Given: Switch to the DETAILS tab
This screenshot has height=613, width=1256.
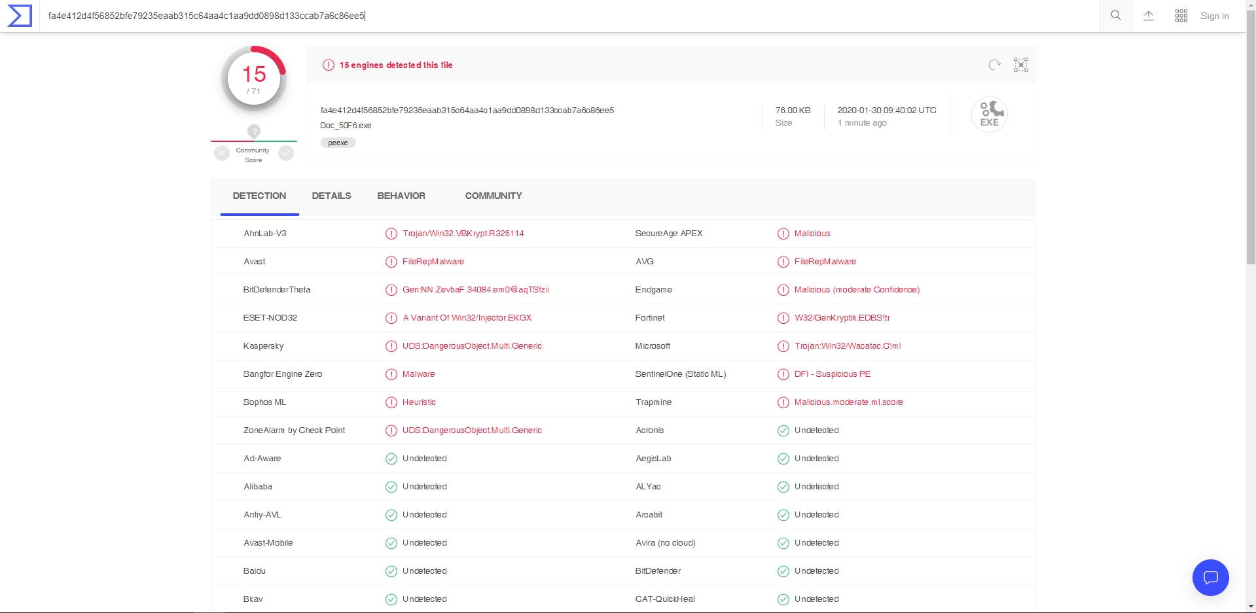Looking at the screenshot, I should 331,196.
